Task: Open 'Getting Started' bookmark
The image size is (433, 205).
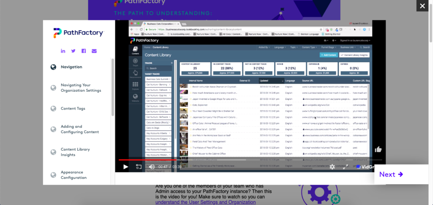Action: [x=331, y=34]
